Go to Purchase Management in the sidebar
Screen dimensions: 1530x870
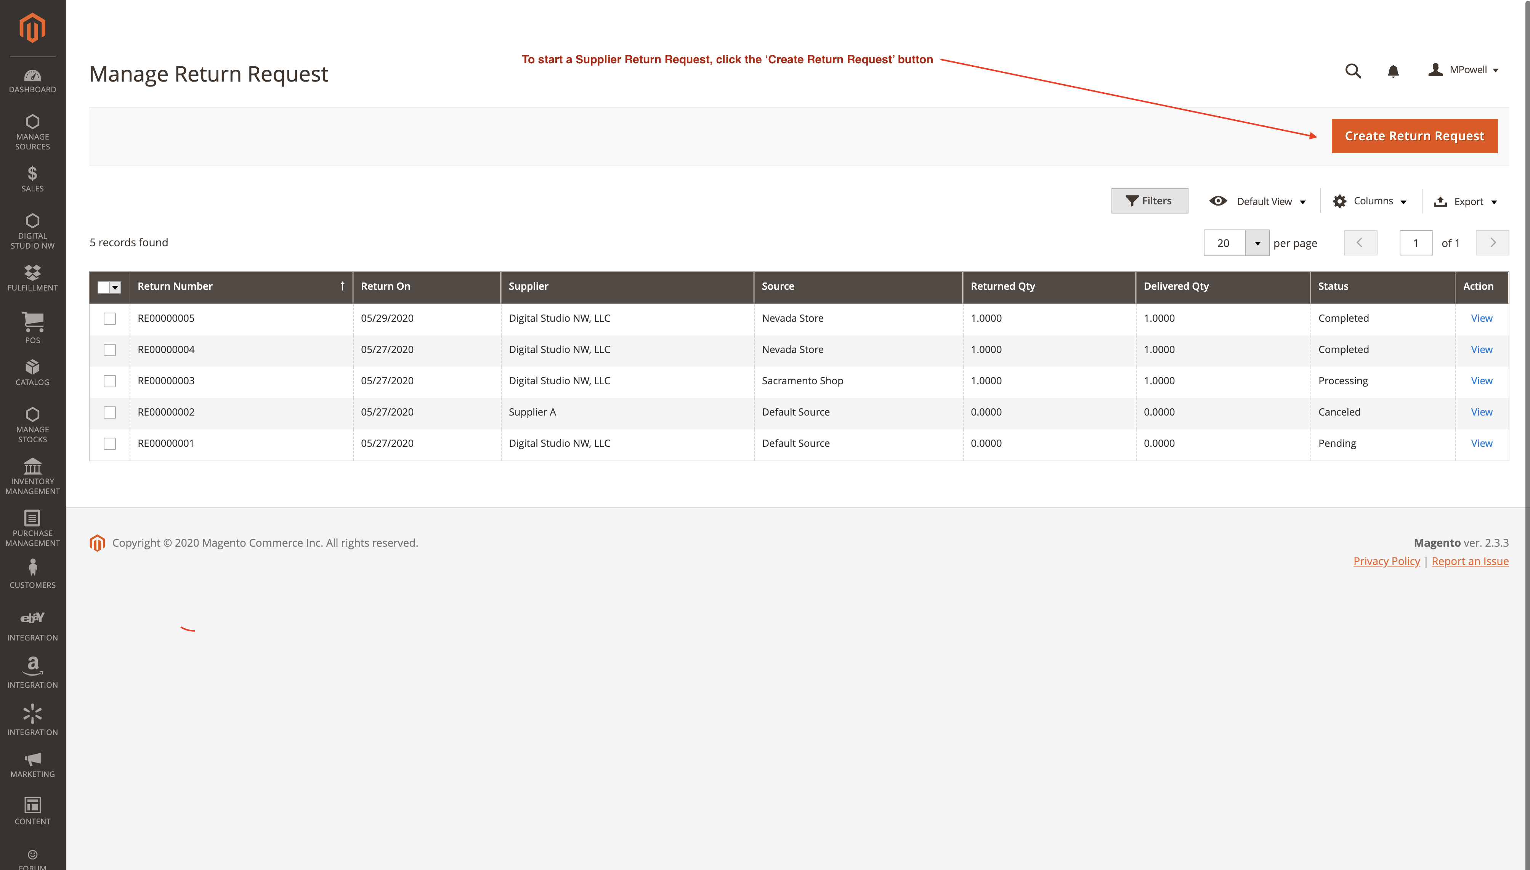tap(32, 528)
